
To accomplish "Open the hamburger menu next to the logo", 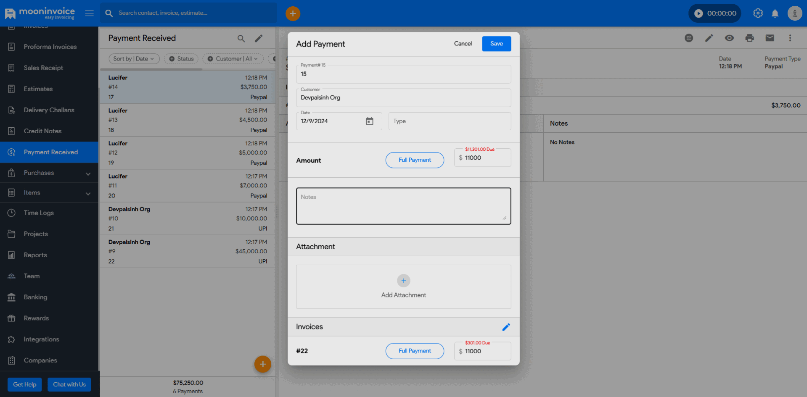I will (89, 13).
